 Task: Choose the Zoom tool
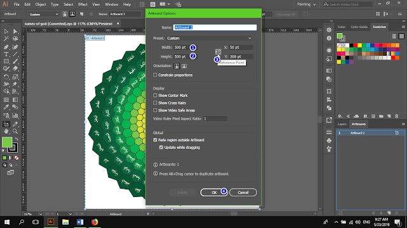click(15, 131)
